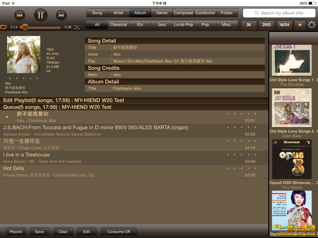Image resolution: width=318 pixels, height=238 pixels.
Task: Toggle the DSD filter
Action: (x=266, y=25)
